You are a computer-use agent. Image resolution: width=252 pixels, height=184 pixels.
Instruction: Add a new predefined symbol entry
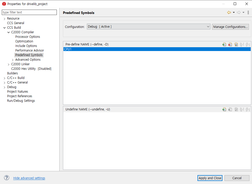(224, 44)
